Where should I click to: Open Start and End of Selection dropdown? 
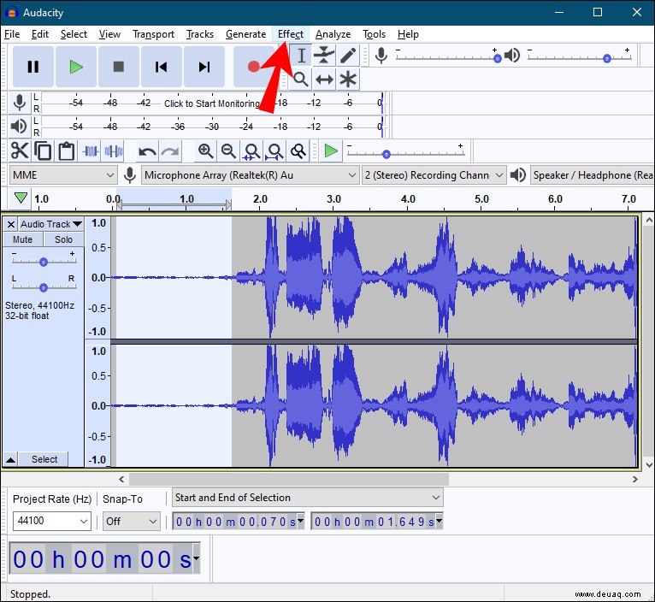[x=308, y=498]
